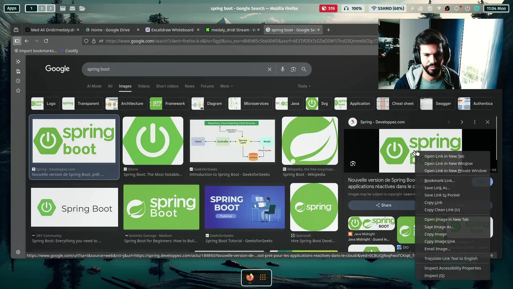Open Import bookmarks toolbar link

35,51
